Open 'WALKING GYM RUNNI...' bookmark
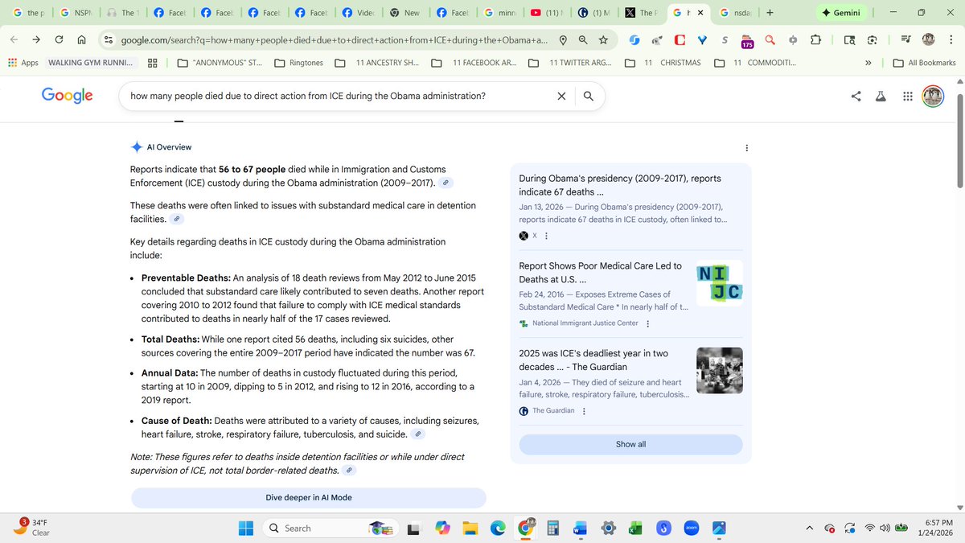Screen dimensions: 965x543 click(90, 63)
